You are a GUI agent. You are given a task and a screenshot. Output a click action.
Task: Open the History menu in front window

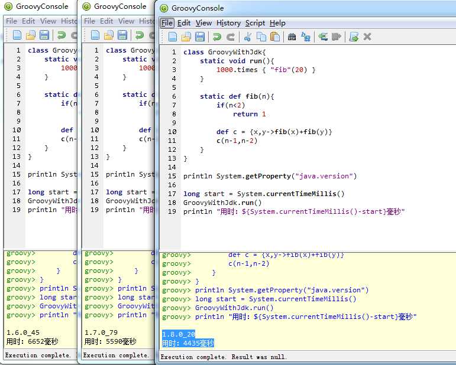[228, 23]
